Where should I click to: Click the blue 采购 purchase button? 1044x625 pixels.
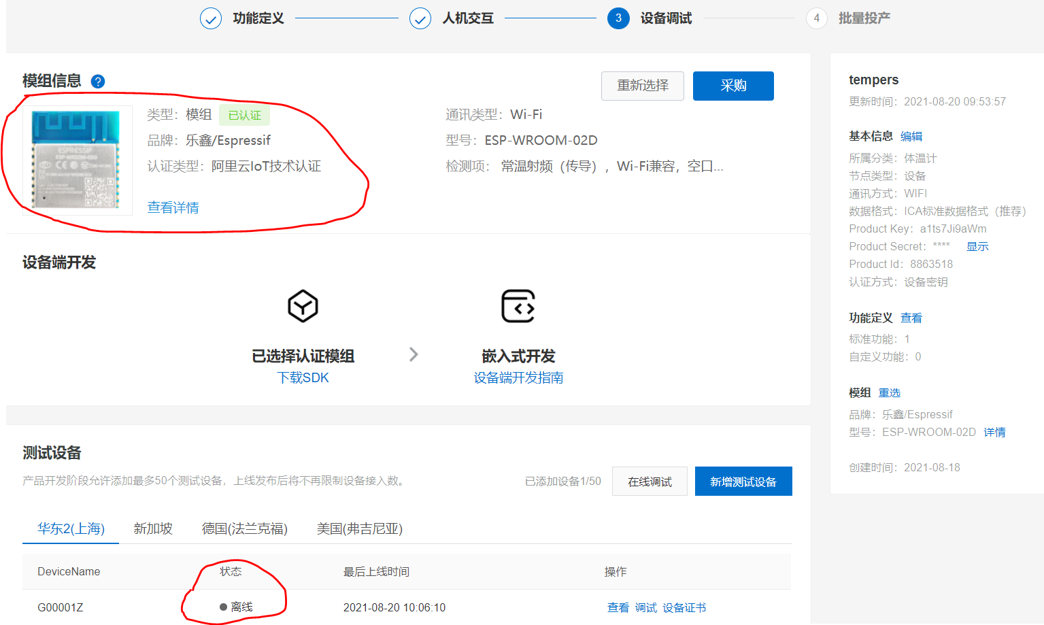click(733, 86)
